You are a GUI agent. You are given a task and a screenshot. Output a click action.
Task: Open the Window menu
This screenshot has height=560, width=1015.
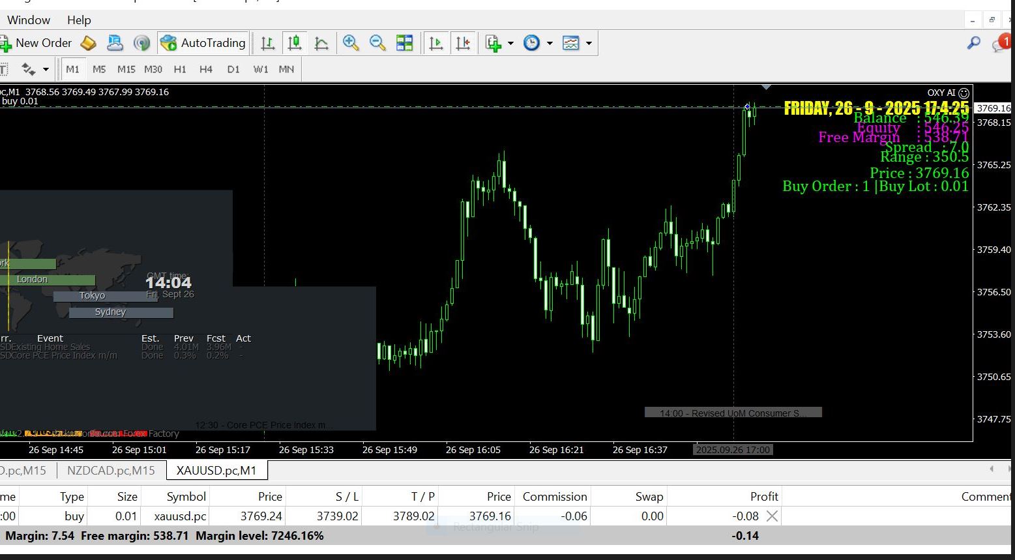point(29,20)
